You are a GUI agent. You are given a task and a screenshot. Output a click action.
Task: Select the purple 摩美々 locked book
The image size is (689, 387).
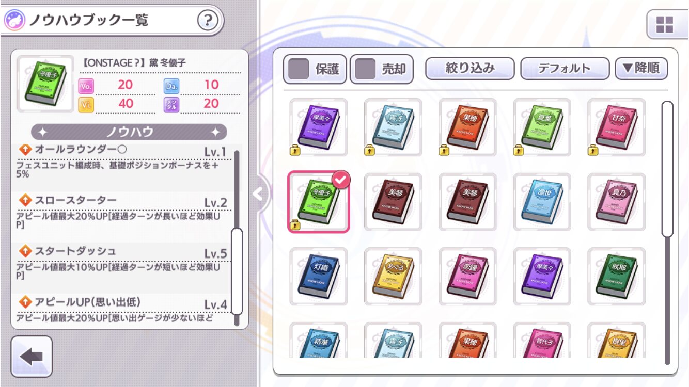[319, 127]
